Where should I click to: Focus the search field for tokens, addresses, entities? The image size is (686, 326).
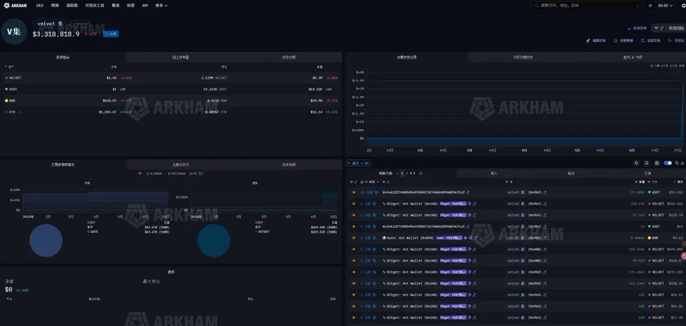click(587, 5)
